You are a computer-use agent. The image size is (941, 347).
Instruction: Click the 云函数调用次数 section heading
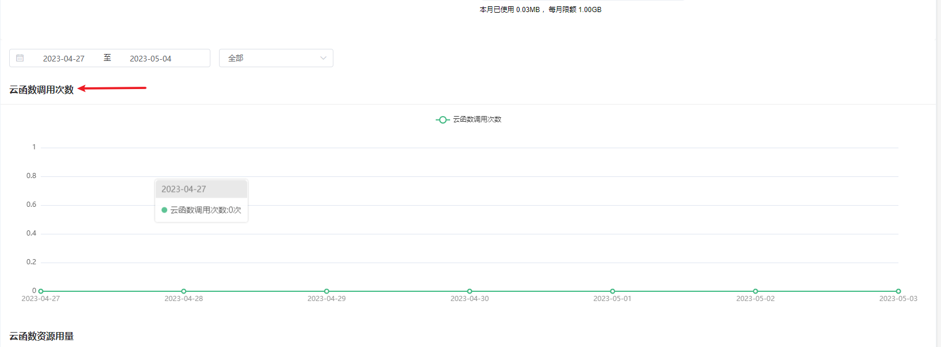pos(41,90)
